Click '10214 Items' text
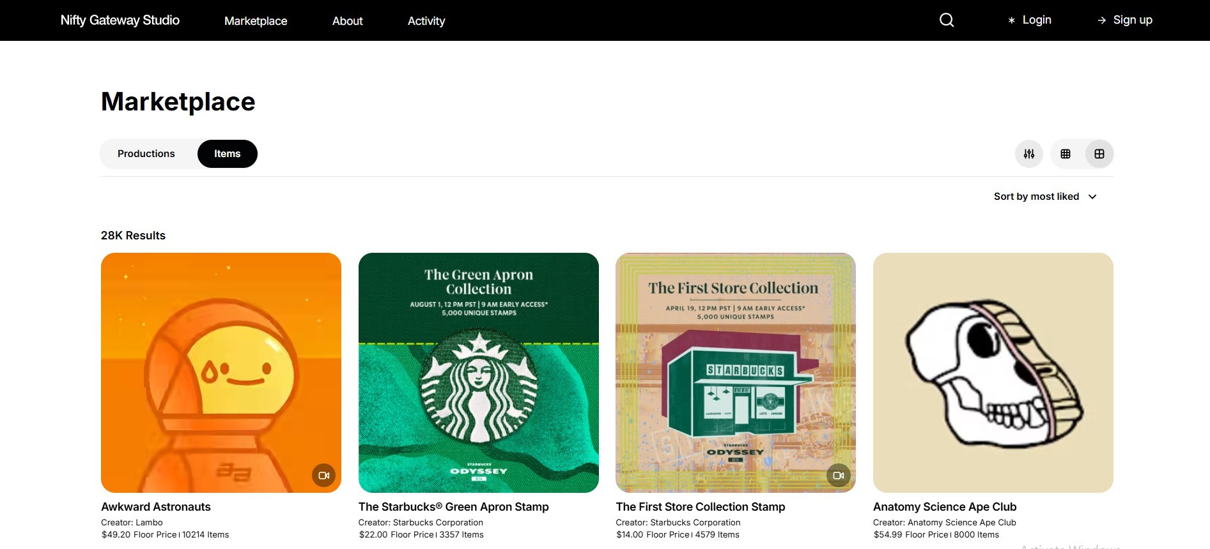Viewport: 1210px width, 549px height. [x=205, y=535]
